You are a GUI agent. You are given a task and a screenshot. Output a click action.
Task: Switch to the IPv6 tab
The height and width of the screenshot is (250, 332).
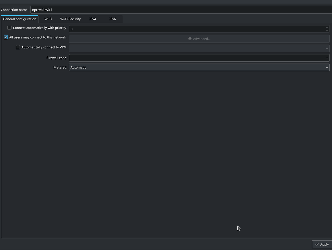tap(113, 19)
